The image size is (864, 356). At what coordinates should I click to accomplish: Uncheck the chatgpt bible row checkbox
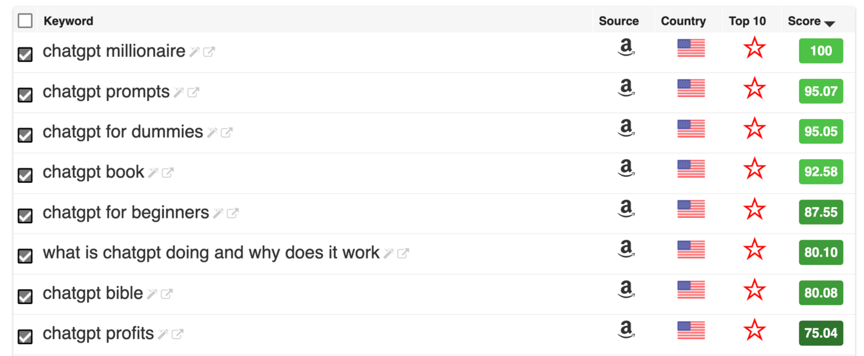coord(25,296)
